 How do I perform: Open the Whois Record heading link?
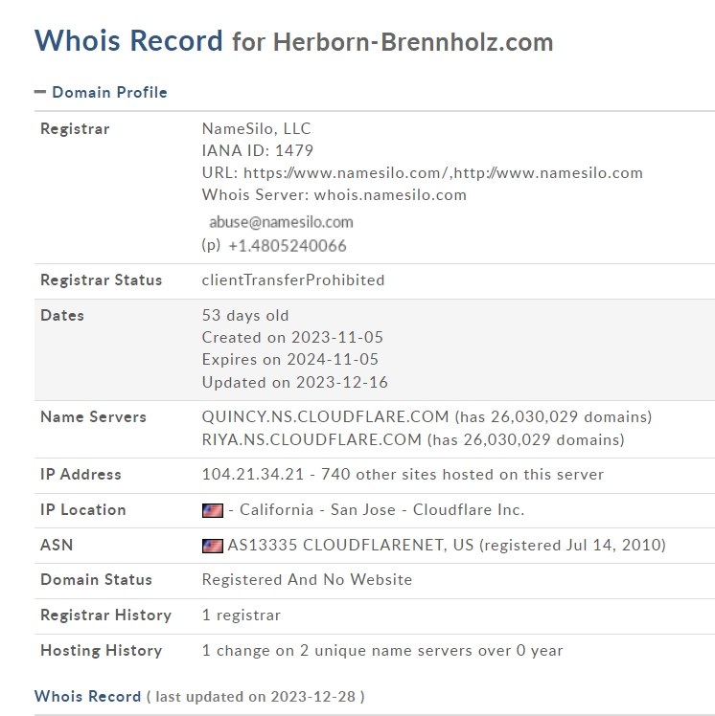pyautogui.click(x=88, y=696)
